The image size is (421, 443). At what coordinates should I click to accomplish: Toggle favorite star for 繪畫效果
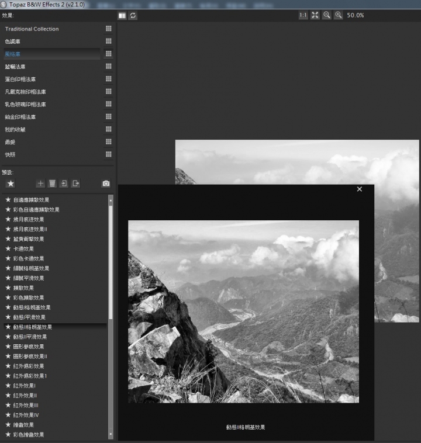coord(8,425)
